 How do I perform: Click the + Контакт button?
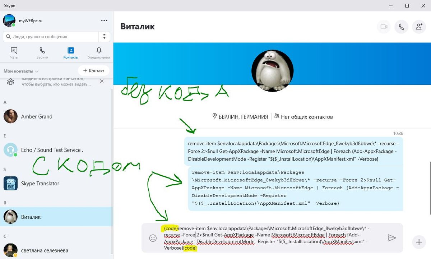tap(93, 71)
